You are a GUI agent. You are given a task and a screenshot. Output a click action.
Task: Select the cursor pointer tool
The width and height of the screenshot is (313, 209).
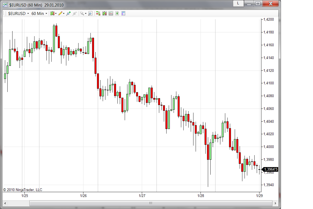click(82, 13)
